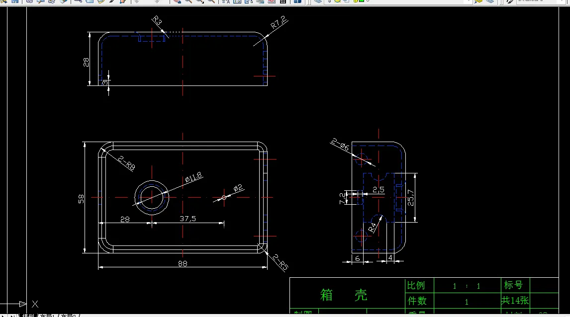The image size is (570, 317).
Task: Select the small Ø2 hole circle
Action: point(224,198)
